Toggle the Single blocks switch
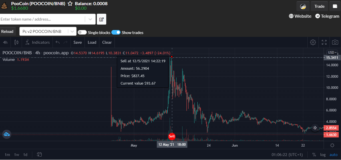The image size is (341, 160). pyautogui.click(x=82, y=33)
